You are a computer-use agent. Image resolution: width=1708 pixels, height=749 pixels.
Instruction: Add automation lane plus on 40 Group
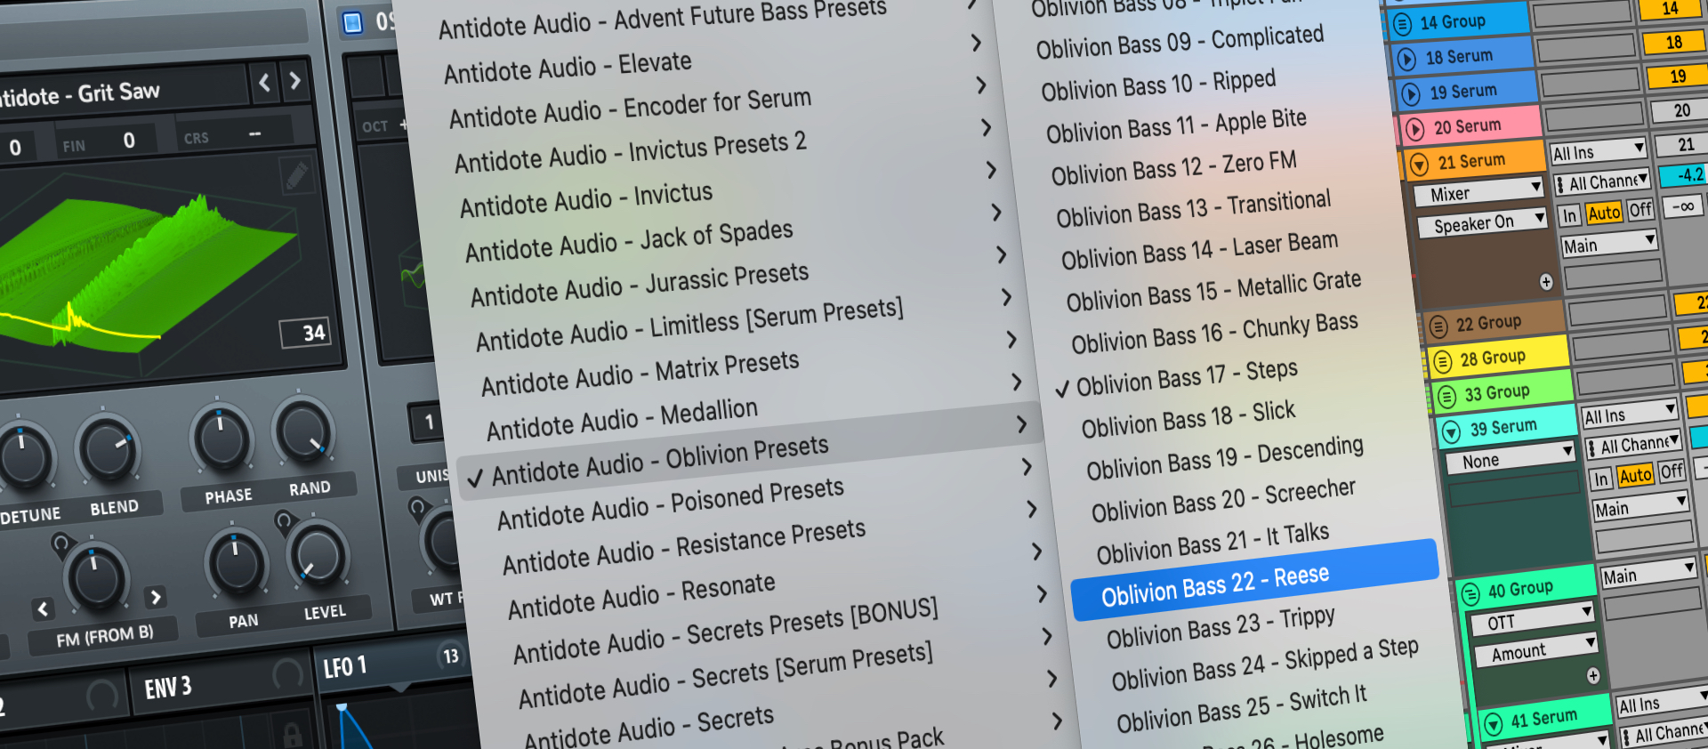point(1592,676)
